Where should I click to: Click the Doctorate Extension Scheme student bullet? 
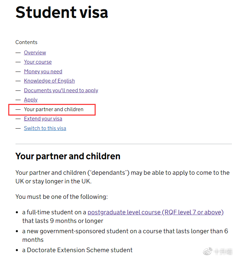[x=77, y=250]
